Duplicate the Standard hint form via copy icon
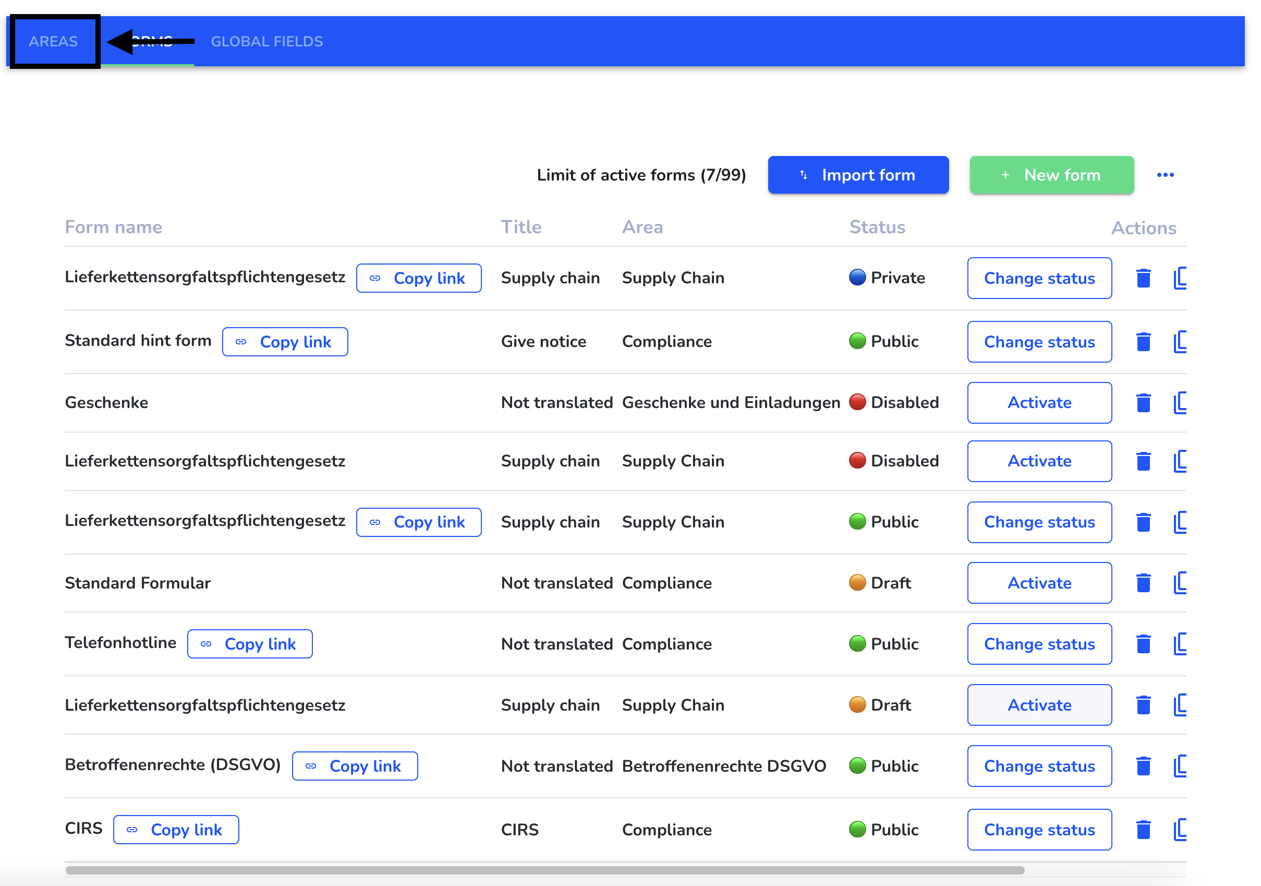Screen dimensions: 1261x886 [1180, 342]
